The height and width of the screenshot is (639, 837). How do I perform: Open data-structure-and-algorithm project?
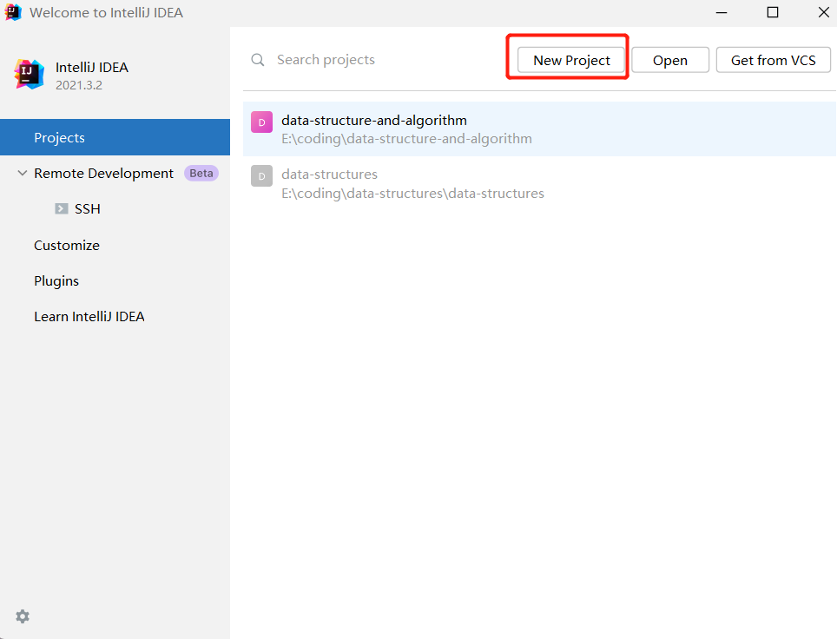click(x=539, y=128)
